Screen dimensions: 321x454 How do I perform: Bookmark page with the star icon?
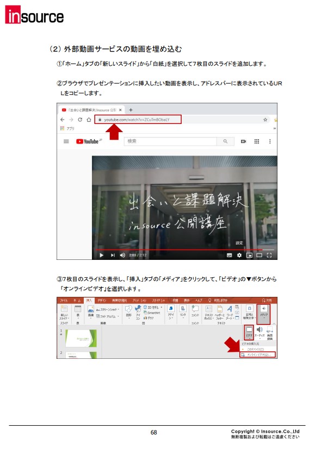tap(265, 120)
